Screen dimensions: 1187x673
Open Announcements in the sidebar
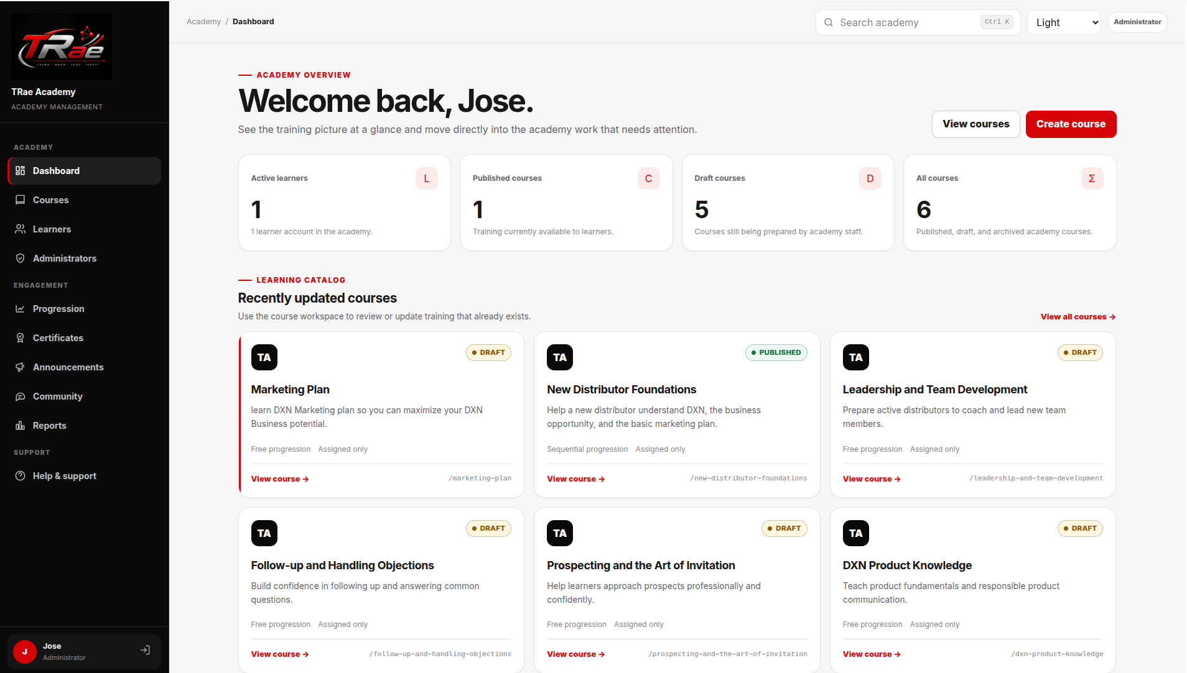(85, 367)
